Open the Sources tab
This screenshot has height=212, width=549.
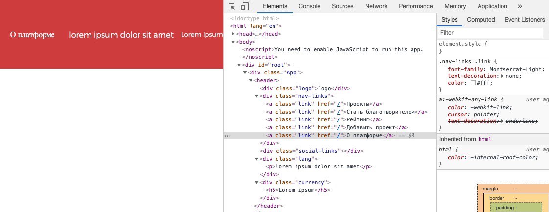343,6
